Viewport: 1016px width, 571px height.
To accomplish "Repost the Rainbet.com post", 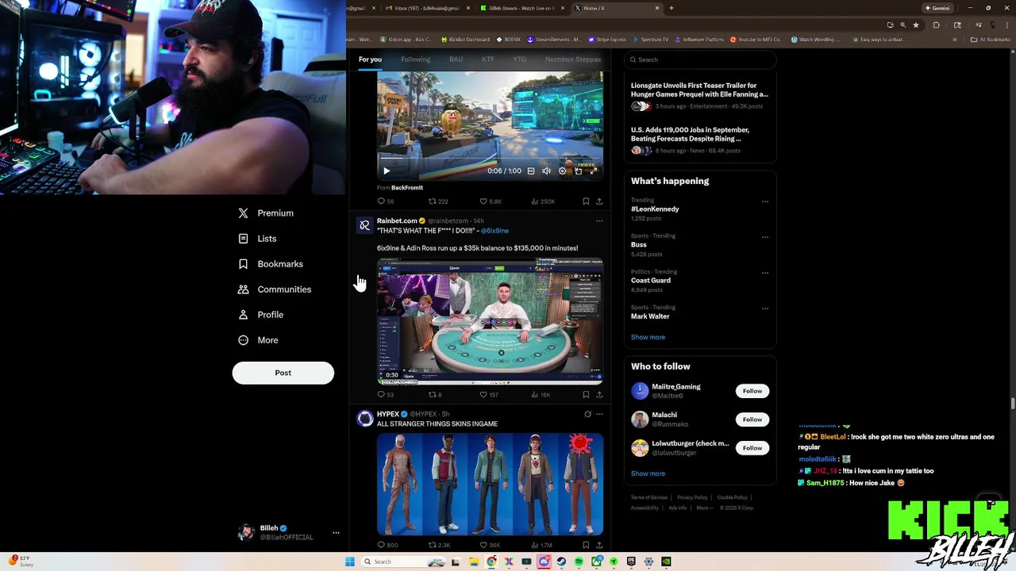I will pos(435,394).
